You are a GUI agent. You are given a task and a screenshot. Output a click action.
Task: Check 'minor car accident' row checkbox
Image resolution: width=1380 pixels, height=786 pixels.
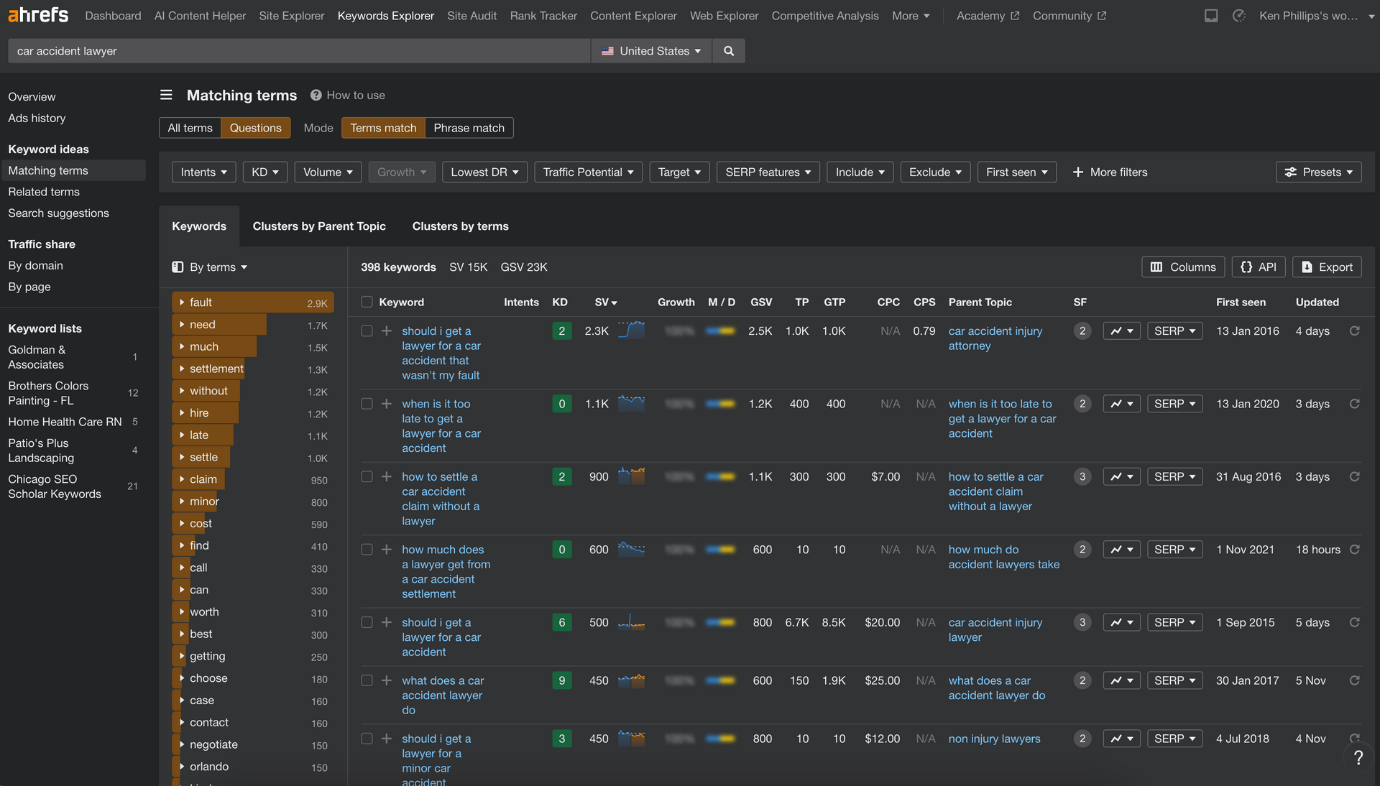(367, 739)
